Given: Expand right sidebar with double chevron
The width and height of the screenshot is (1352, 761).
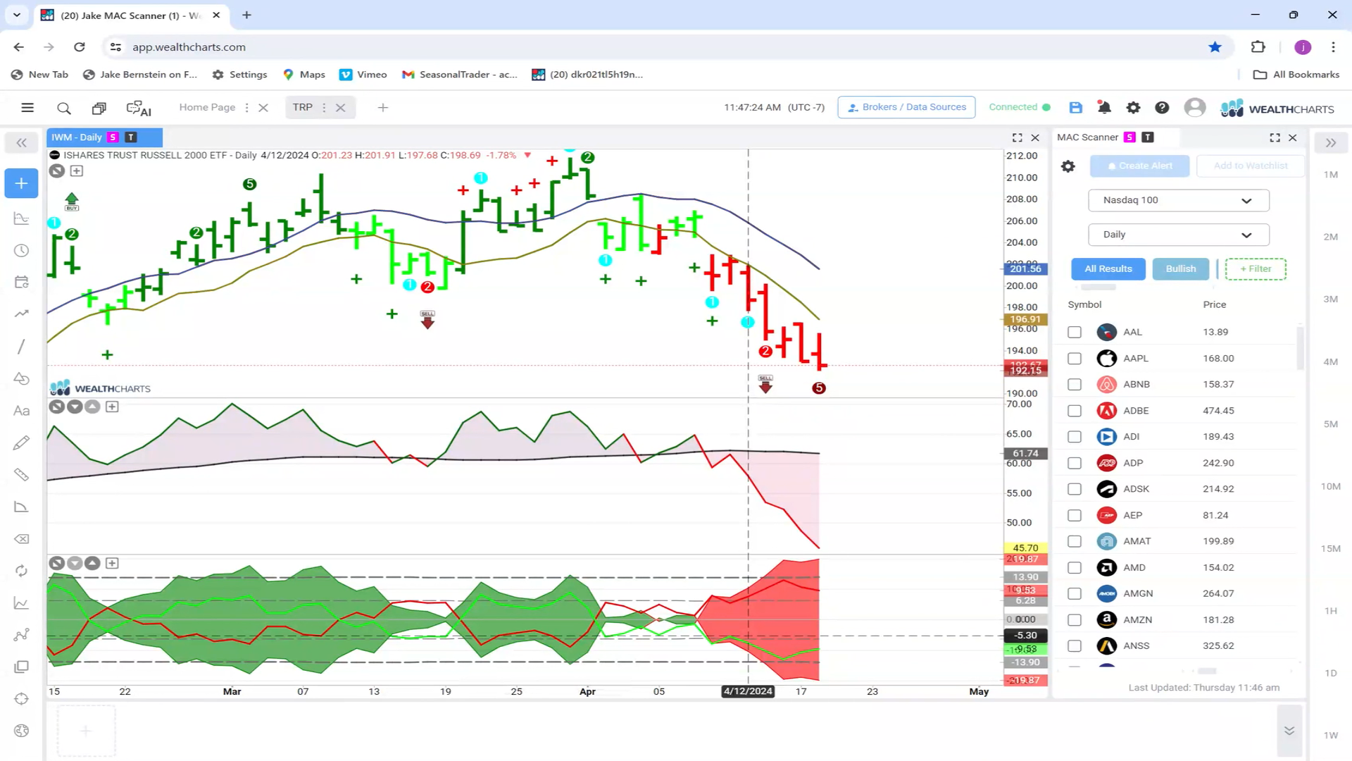Looking at the screenshot, I should 1331,143.
